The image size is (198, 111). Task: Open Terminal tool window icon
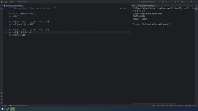pyautogui.click(x=2, y=99)
